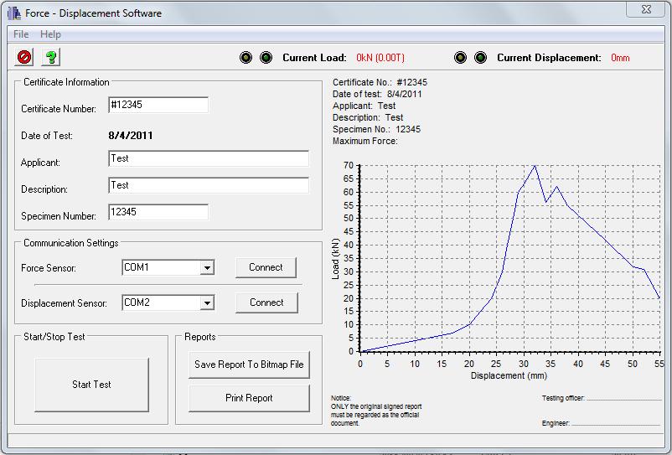Click Save Report To Bitmap File
The image size is (672, 455).
pos(249,365)
